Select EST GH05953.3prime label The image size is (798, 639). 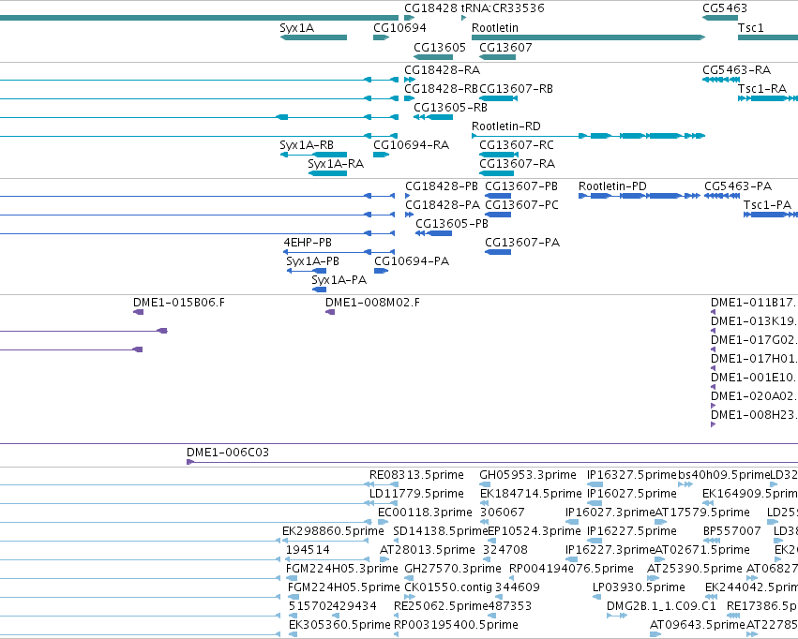point(528,475)
